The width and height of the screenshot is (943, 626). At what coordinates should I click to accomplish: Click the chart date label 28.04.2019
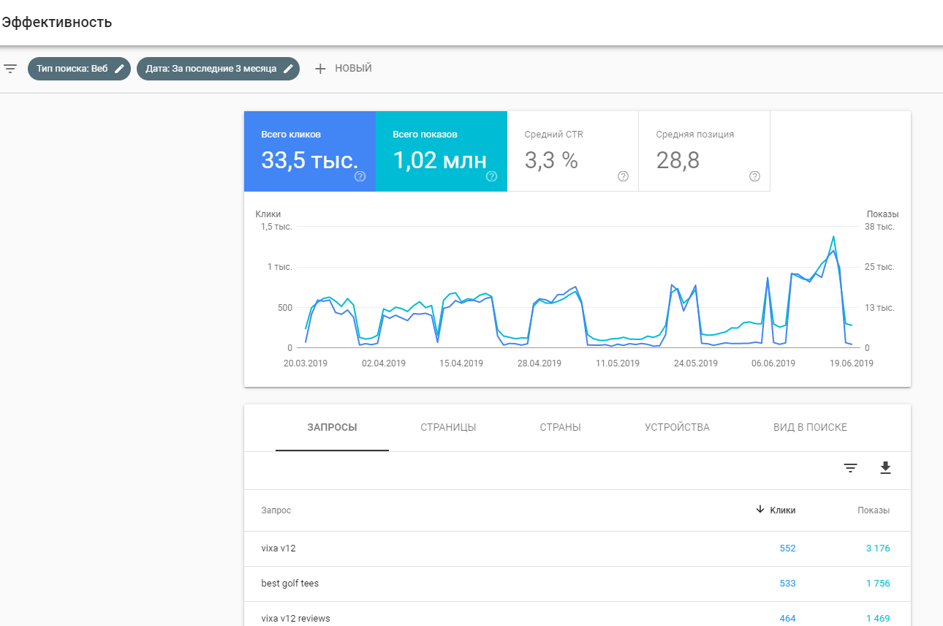[x=539, y=363]
